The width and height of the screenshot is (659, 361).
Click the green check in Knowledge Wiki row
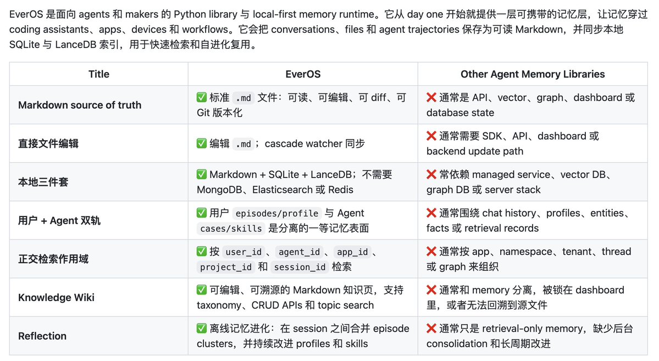pyautogui.click(x=202, y=290)
